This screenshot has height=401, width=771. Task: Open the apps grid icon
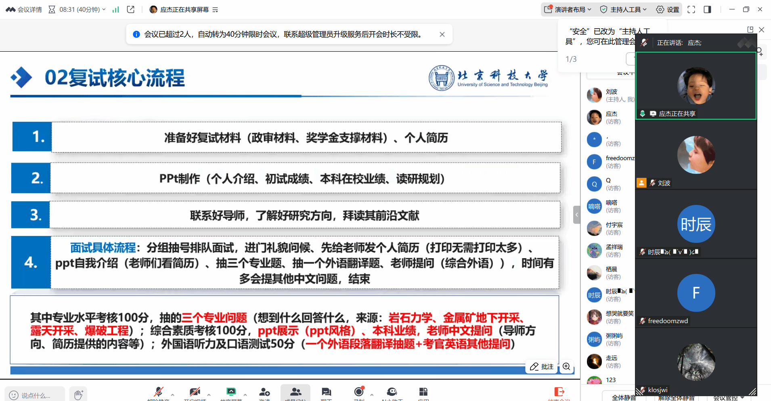(x=423, y=392)
